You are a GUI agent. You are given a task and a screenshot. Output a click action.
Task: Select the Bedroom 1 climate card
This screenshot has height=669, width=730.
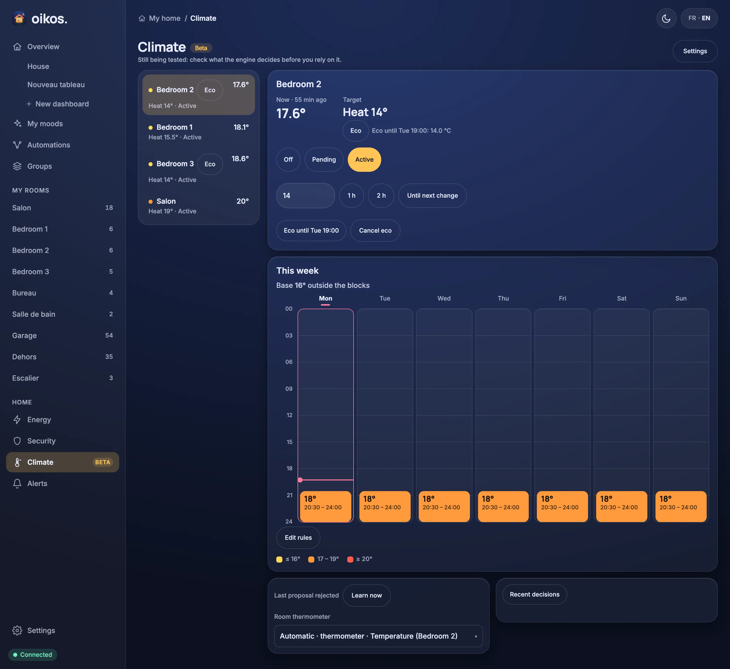tap(198, 132)
